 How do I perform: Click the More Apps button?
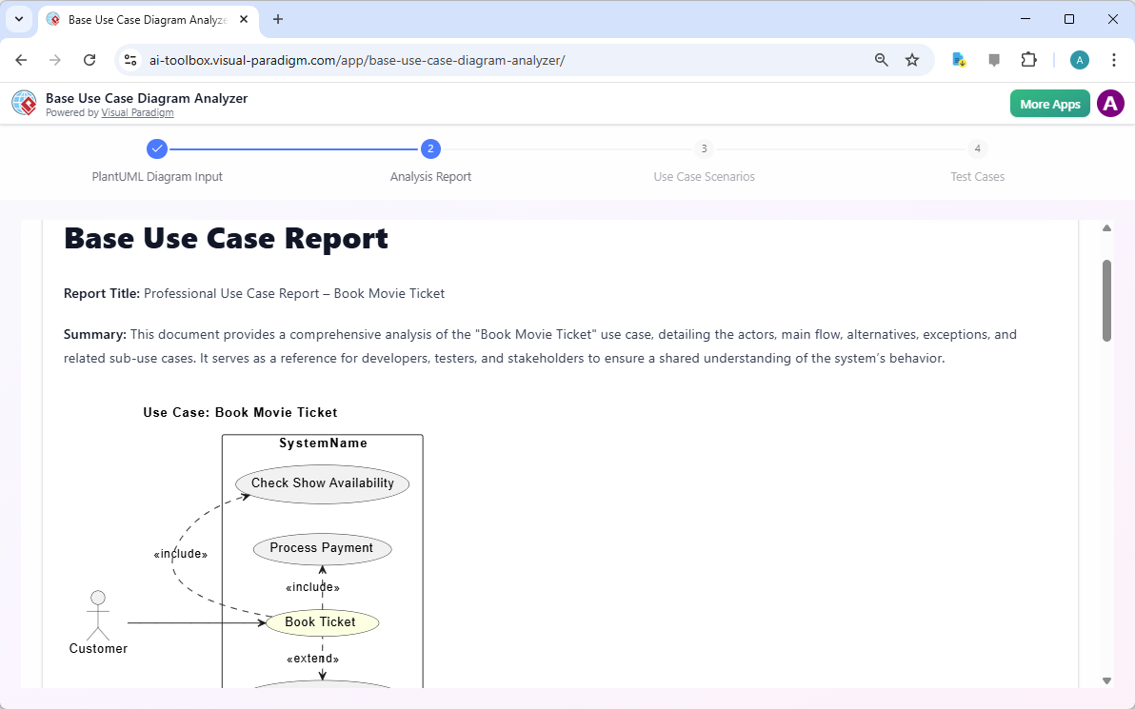[1049, 103]
